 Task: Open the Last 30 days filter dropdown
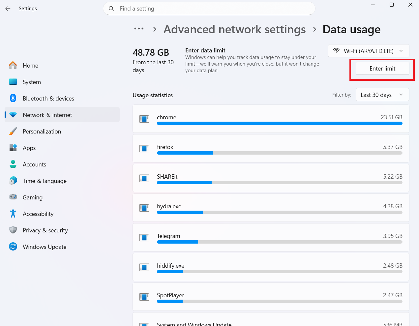[x=382, y=95]
